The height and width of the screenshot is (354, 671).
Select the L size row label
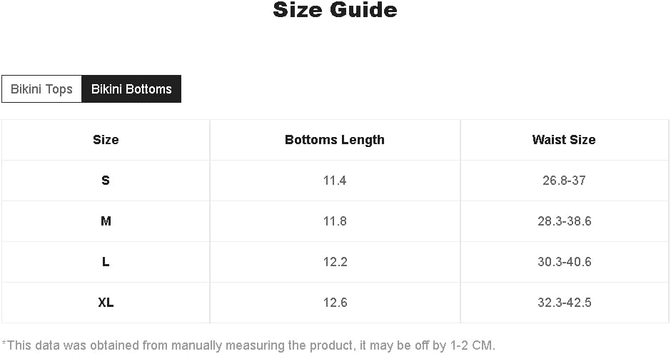106,262
